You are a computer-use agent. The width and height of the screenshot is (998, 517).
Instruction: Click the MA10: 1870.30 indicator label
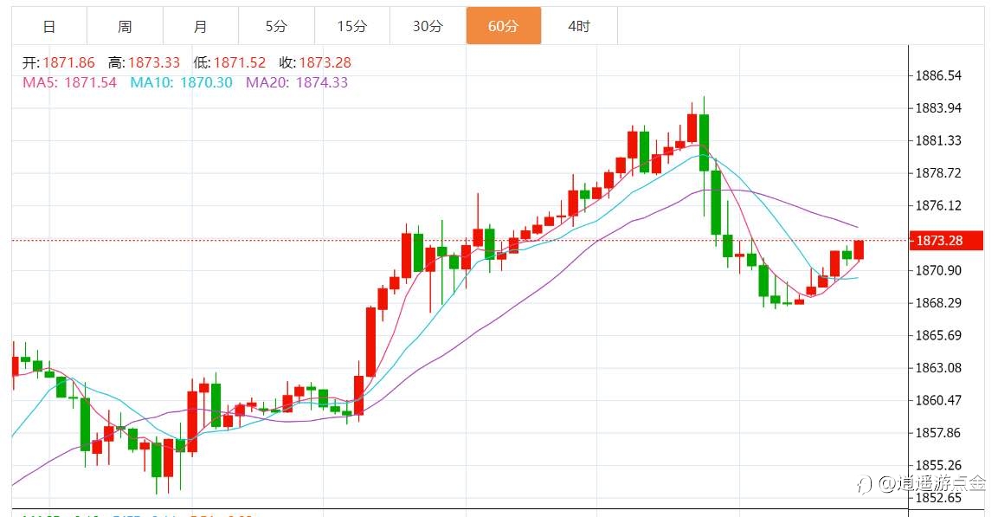pyautogui.click(x=182, y=82)
